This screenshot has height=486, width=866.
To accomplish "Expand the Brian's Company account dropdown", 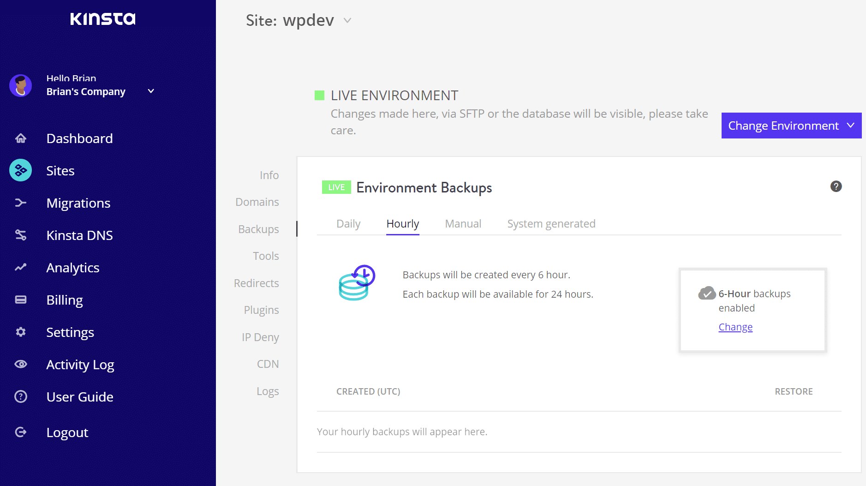I will tap(151, 91).
